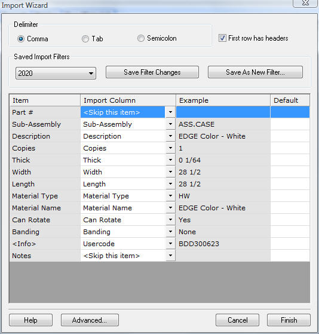Image resolution: width=319 pixels, height=334 pixels.
Task: Open Banding import column dropdown arrow
Action: 170,232
